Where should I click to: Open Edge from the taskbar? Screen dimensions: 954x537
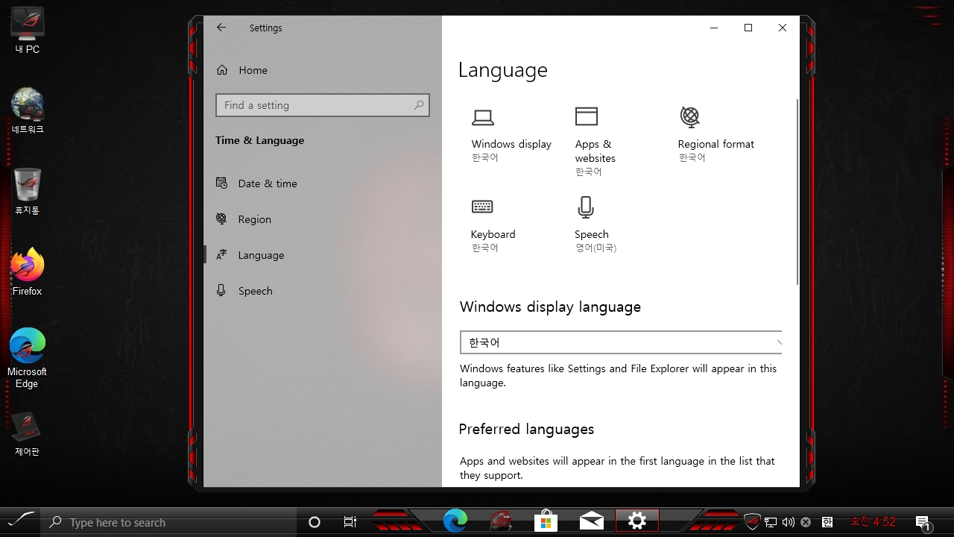pos(455,521)
